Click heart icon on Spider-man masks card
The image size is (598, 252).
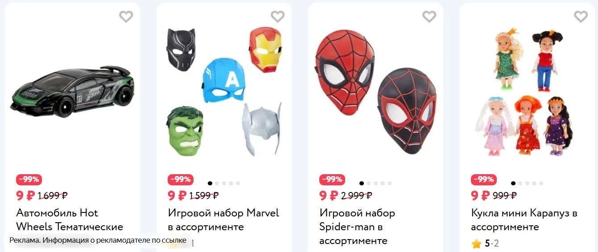click(429, 17)
